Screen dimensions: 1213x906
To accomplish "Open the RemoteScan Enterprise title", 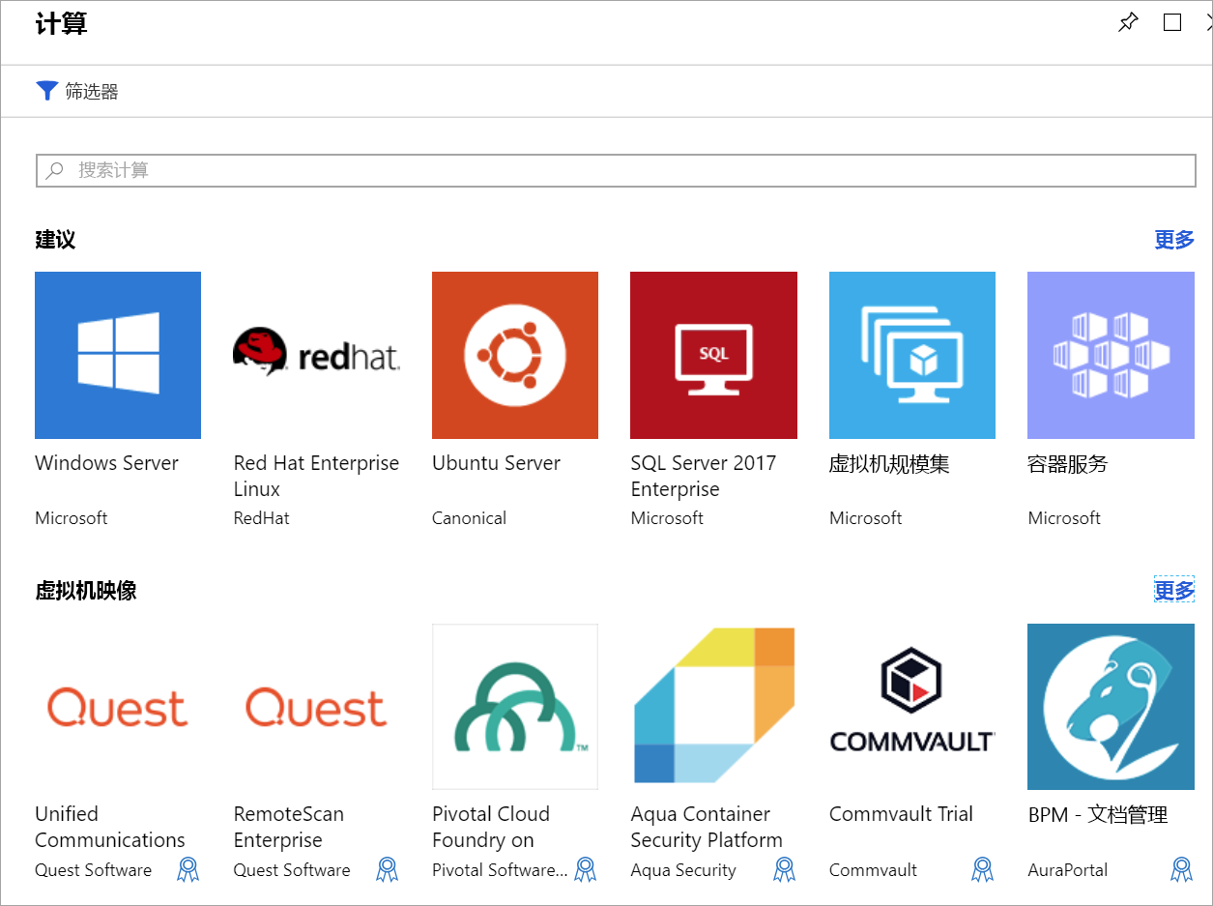I will click(289, 827).
